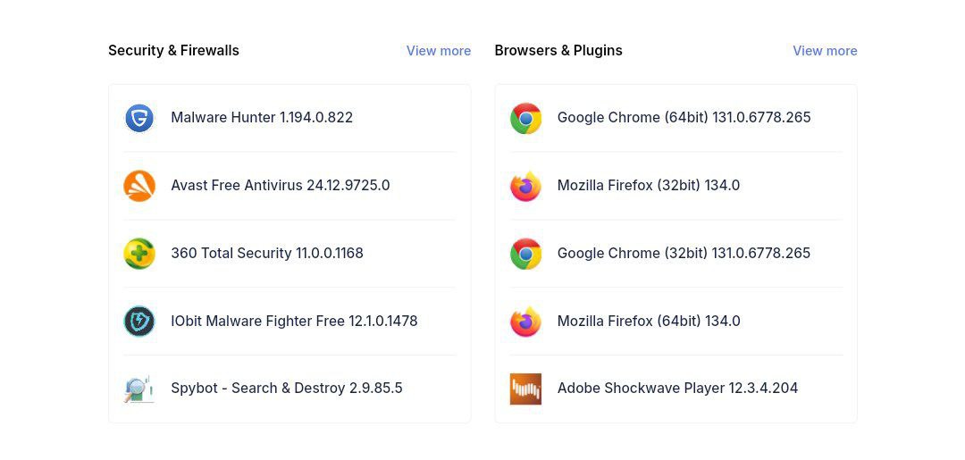The image size is (965, 460).
Task: Click the Adobe Shockwave Player icon
Action: 525,389
